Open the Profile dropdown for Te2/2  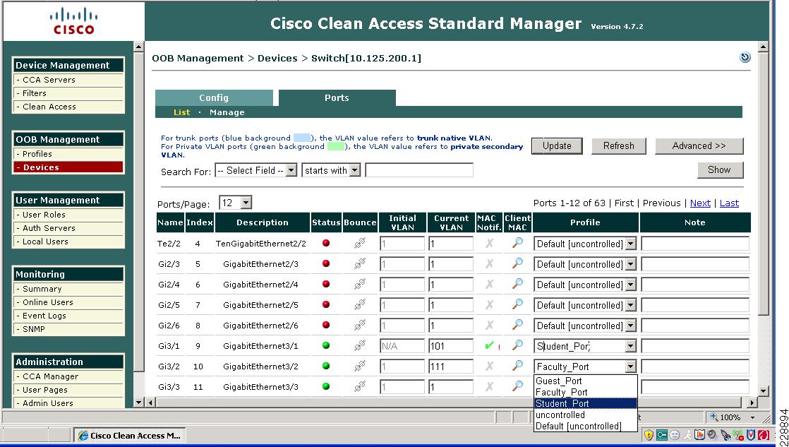pyautogui.click(x=630, y=244)
